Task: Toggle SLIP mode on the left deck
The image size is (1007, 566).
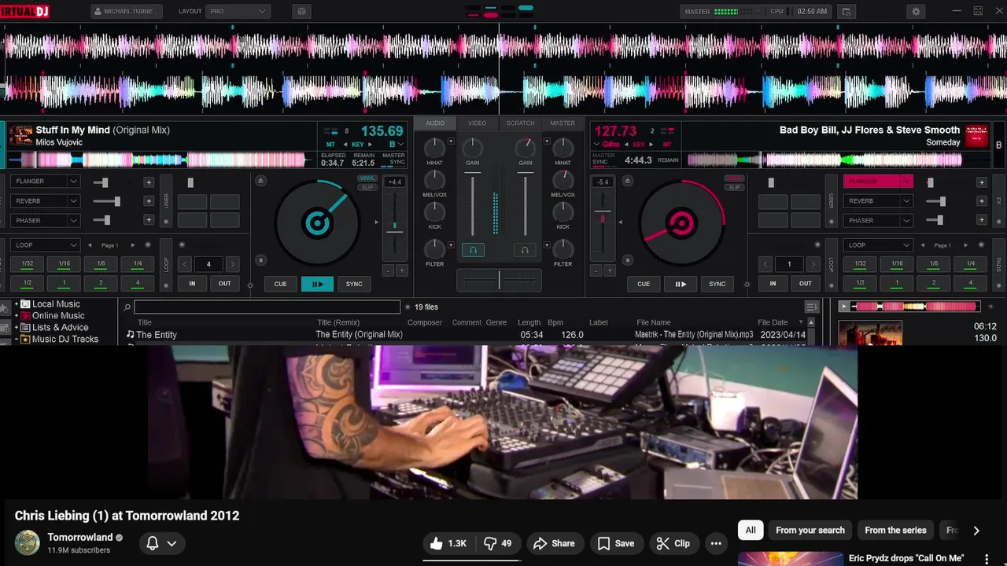Action: [367, 187]
